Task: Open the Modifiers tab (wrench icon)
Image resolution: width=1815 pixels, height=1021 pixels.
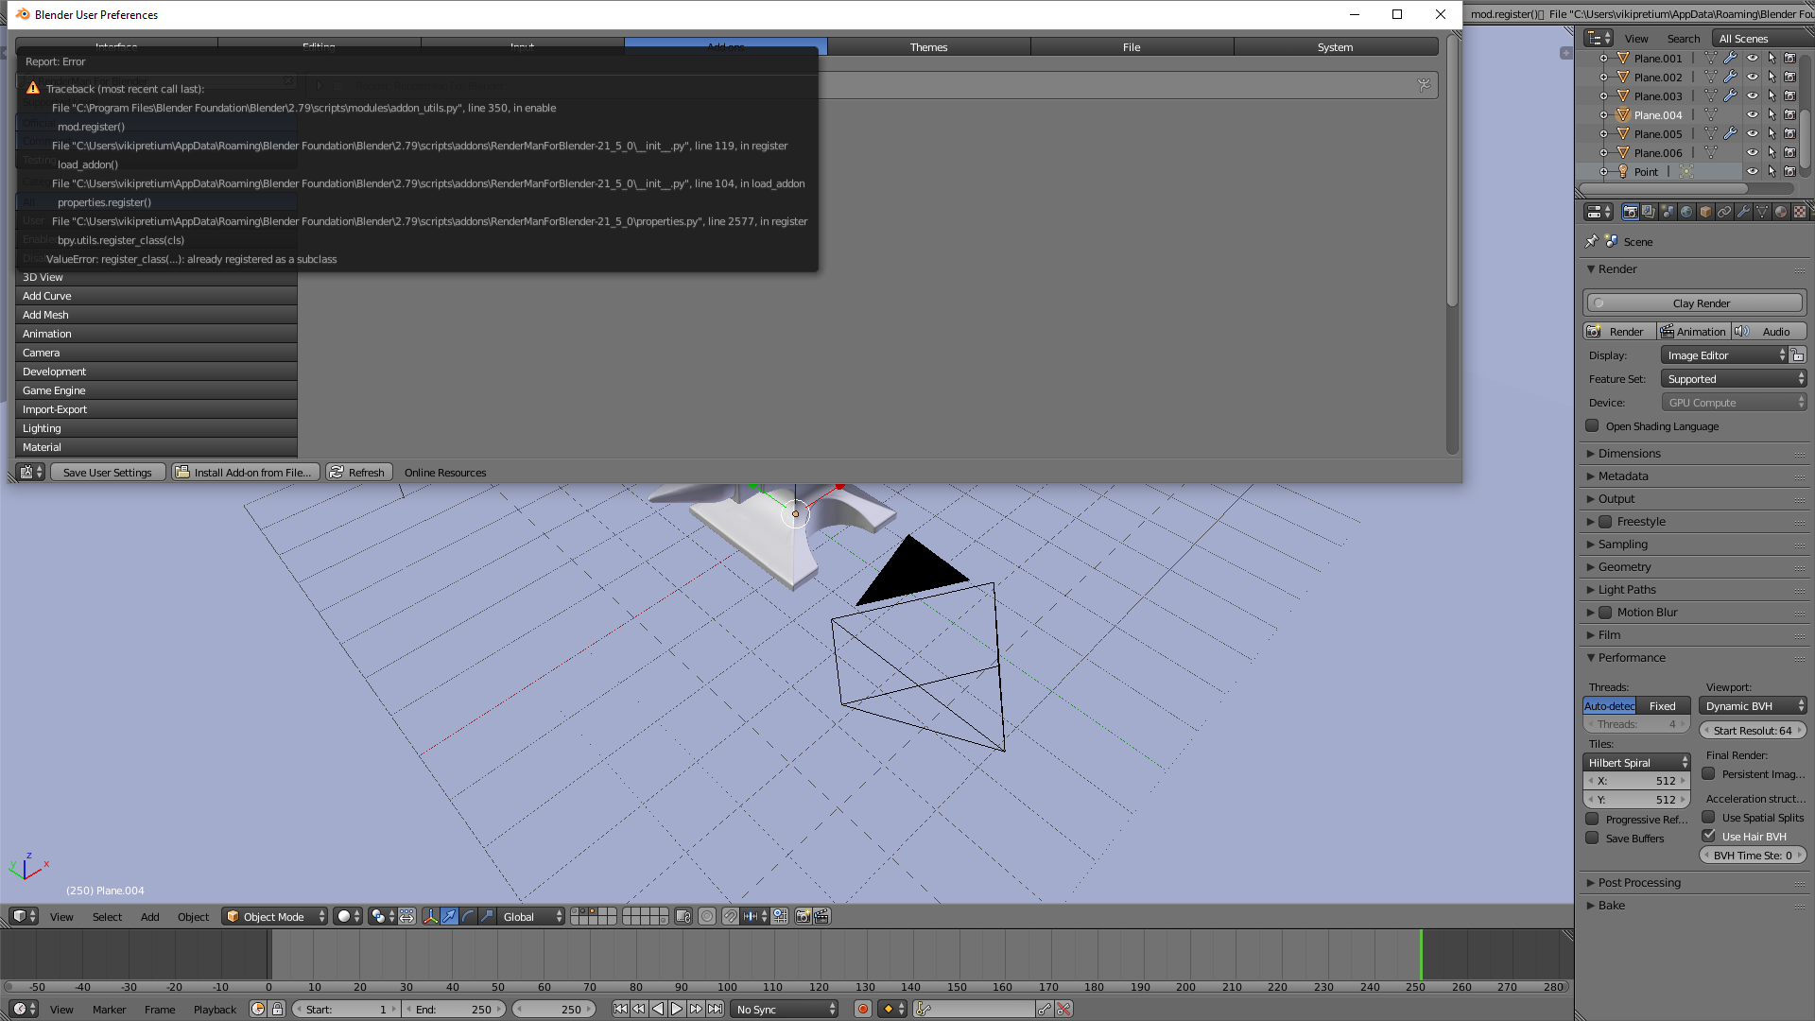Action: [1742, 212]
